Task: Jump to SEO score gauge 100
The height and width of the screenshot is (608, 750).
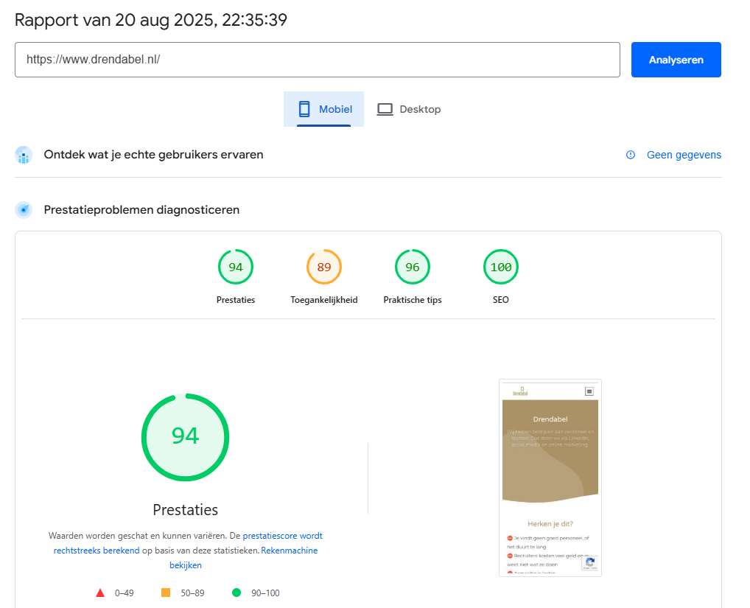Action: (x=501, y=268)
